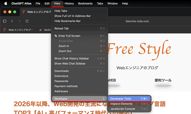Close the open View menu
191x114 pixels.
[57, 4]
